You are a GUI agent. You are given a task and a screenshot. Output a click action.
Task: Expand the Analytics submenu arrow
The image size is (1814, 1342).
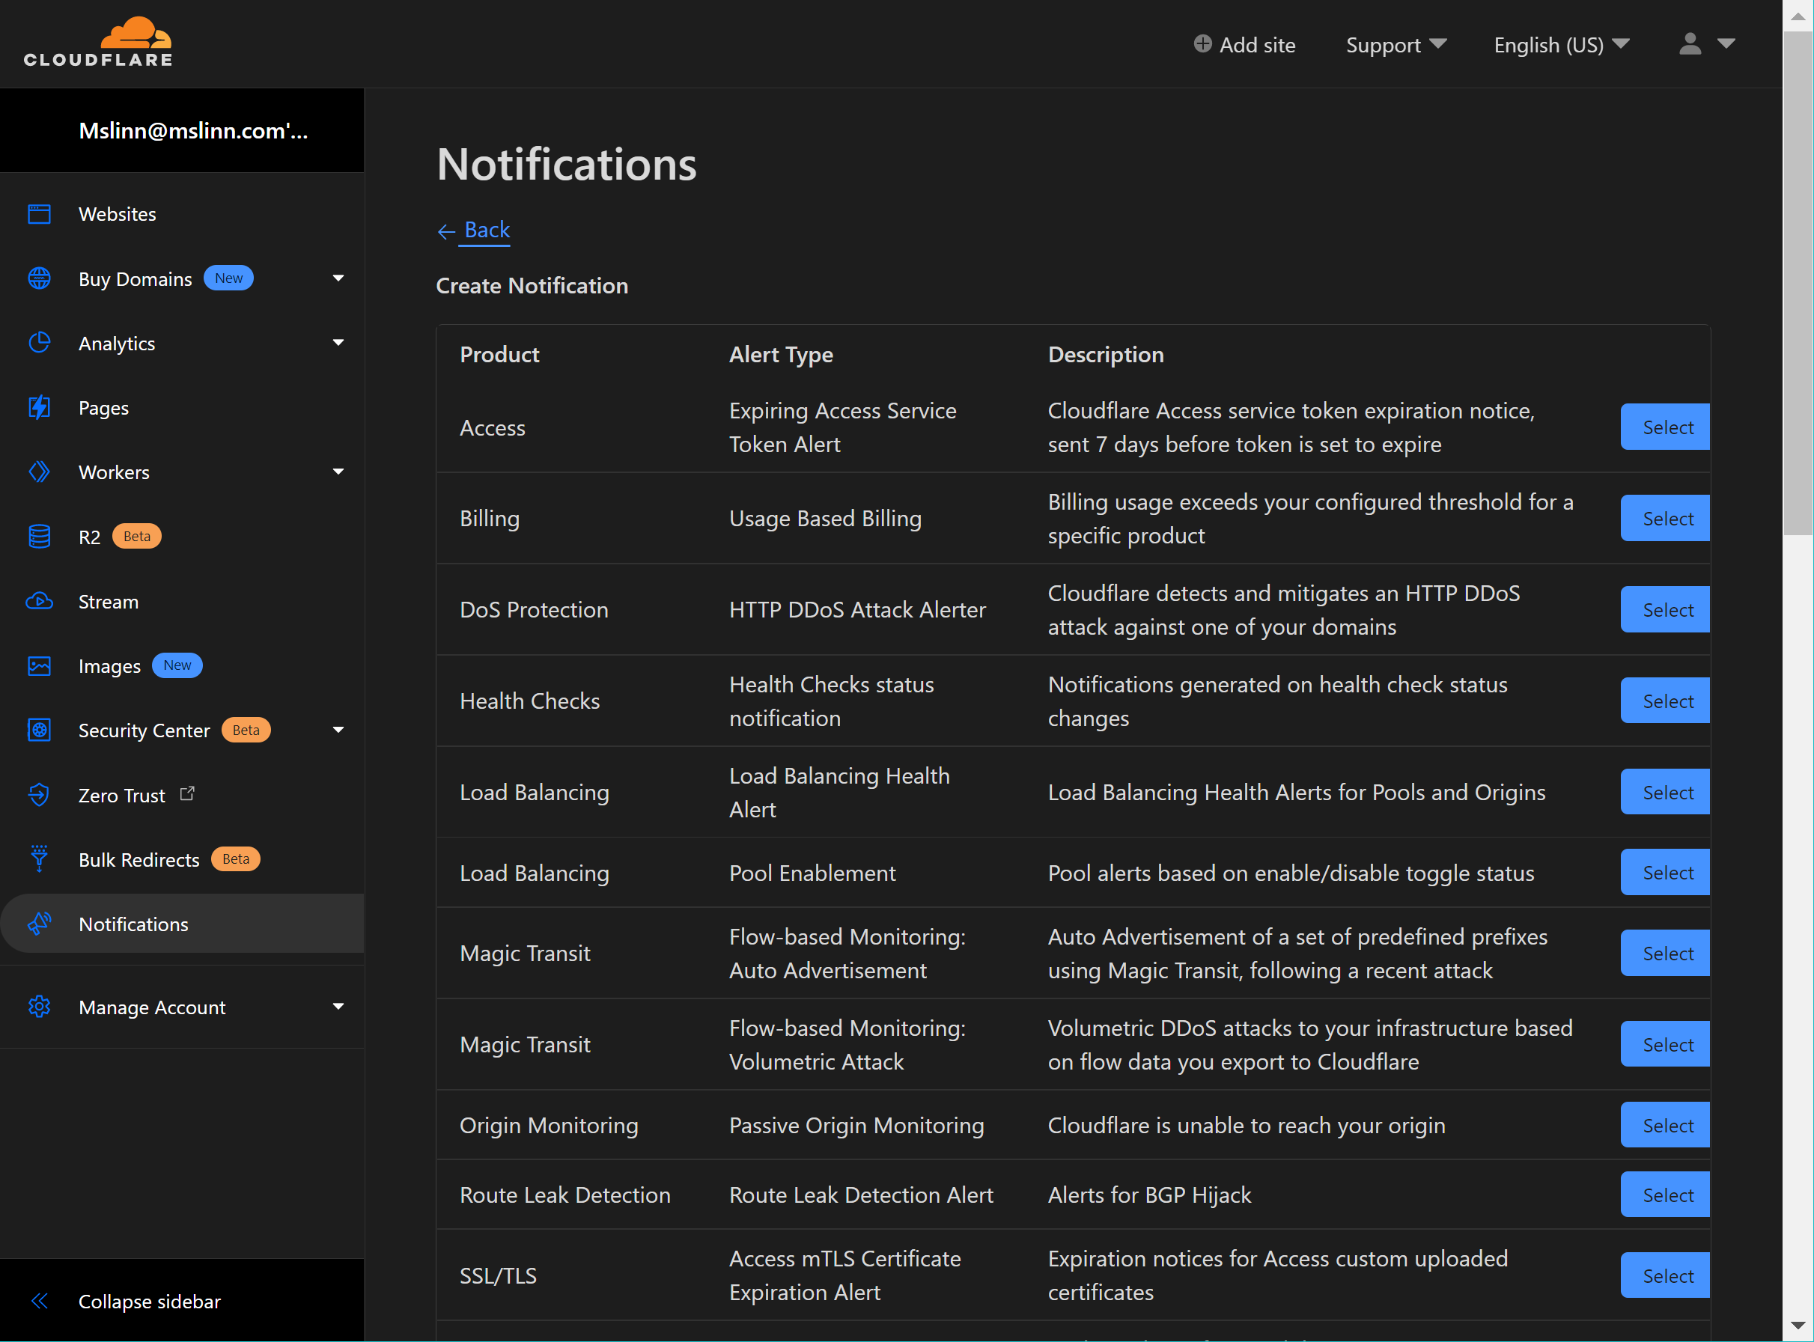338,343
